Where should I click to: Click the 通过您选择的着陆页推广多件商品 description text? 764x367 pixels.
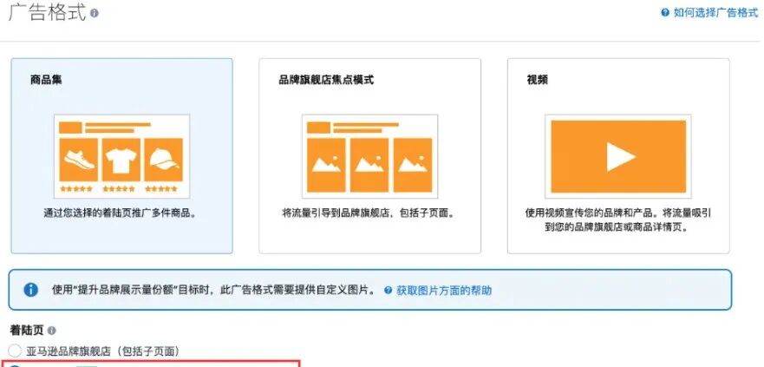coord(121,213)
